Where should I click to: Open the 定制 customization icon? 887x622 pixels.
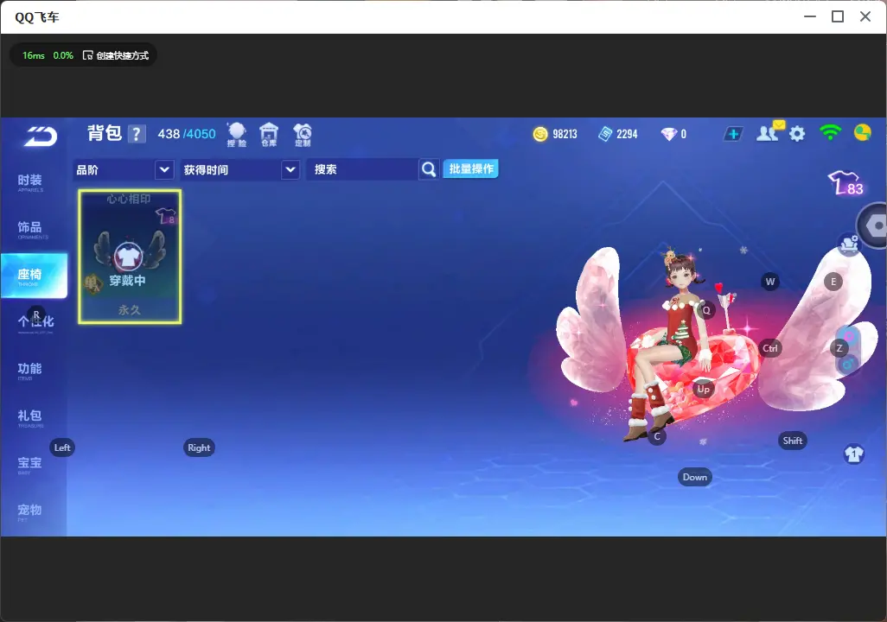tap(302, 135)
